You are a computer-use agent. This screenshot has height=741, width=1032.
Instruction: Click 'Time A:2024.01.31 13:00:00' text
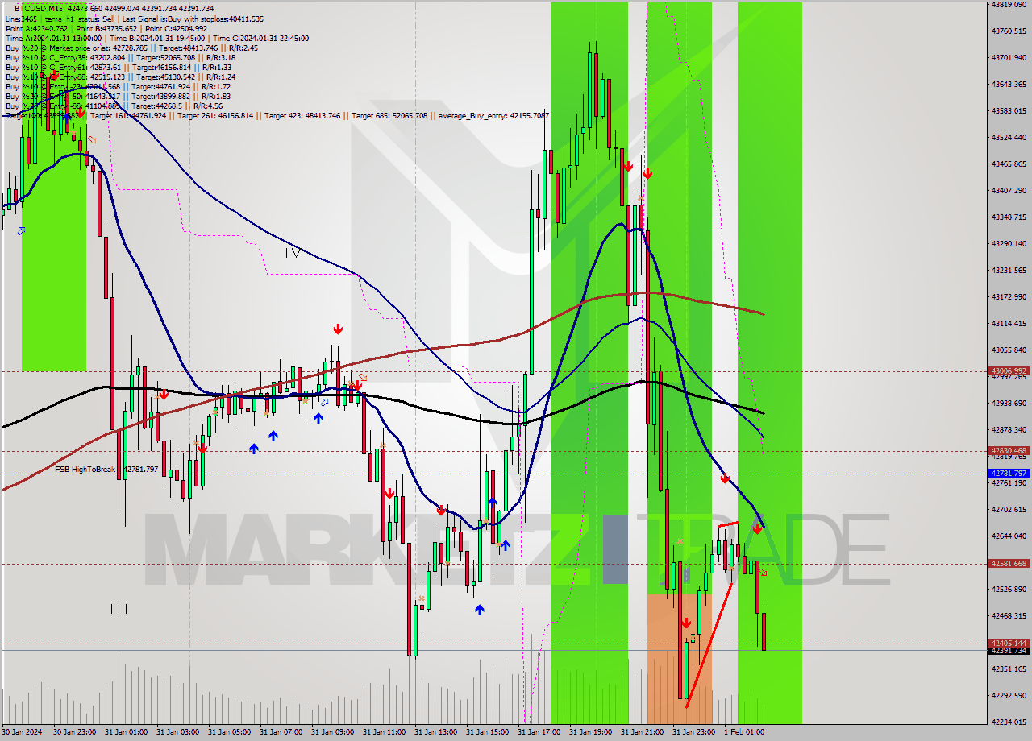tap(54, 38)
